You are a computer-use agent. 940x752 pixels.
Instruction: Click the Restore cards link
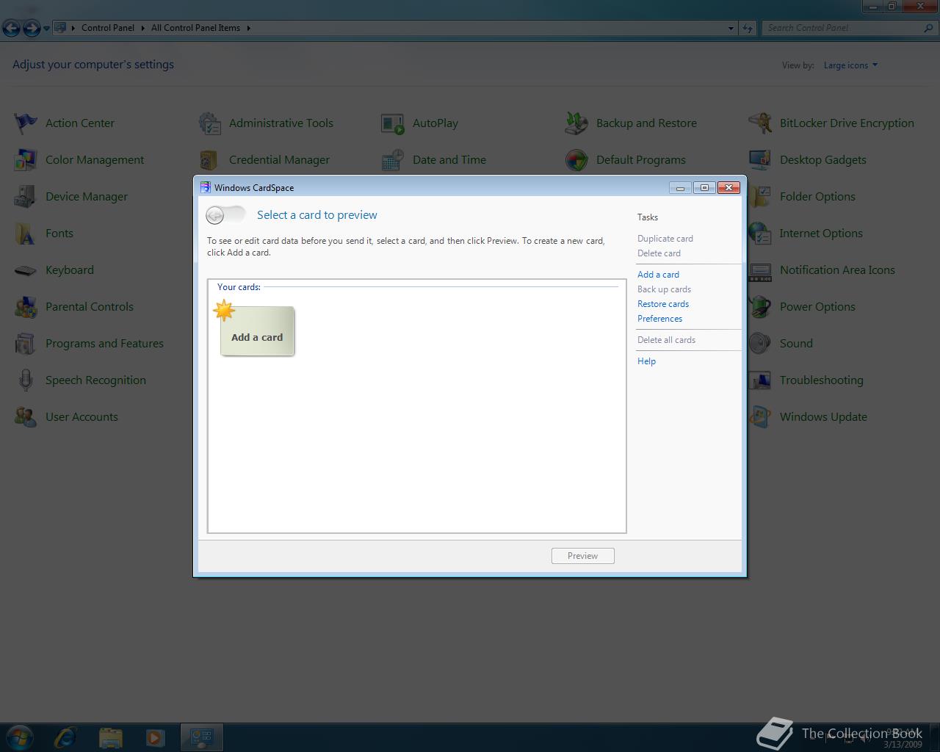pyautogui.click(x=663, y=304)
